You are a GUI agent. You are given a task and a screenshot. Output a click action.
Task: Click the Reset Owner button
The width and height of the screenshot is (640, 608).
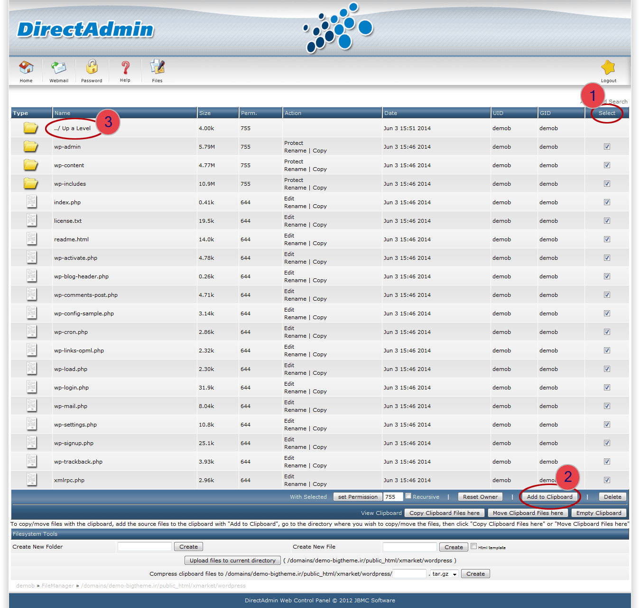(x=480, y=497)
